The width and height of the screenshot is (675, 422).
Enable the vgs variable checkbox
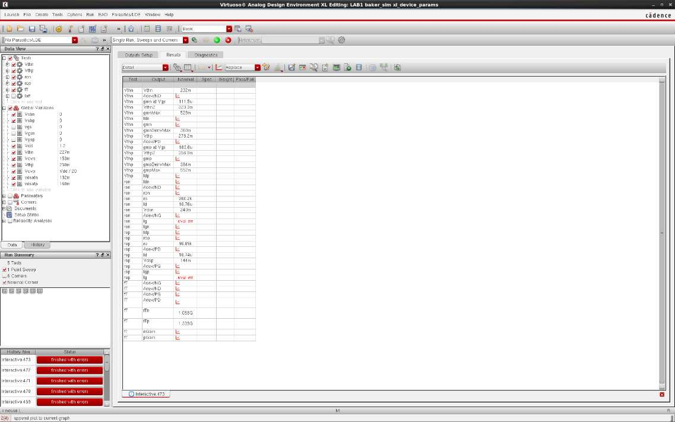(14, 127)
